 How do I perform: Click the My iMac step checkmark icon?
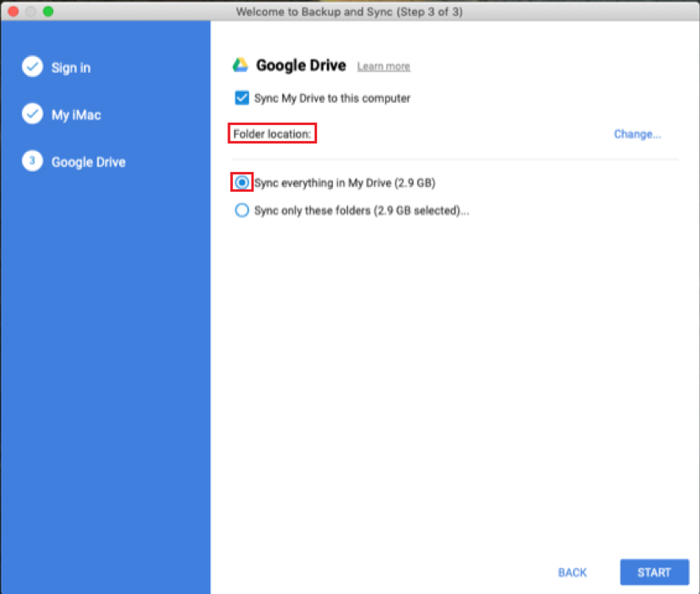click(x=32, y=114)
